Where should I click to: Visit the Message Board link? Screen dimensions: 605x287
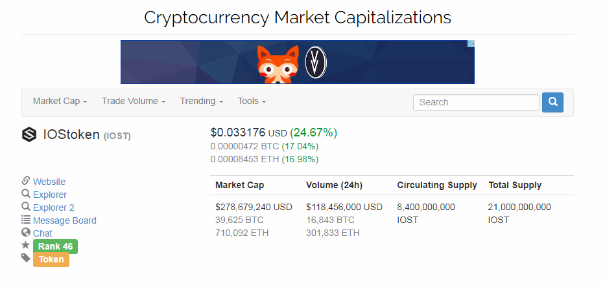65,220
